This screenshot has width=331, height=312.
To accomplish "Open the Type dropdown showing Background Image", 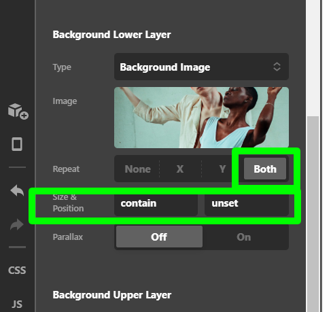I will [x=201, y=67].
